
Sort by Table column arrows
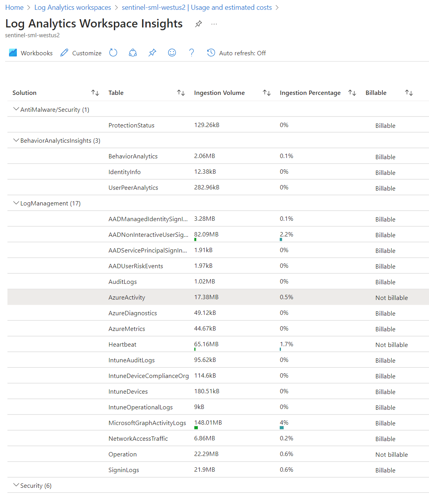181,93
